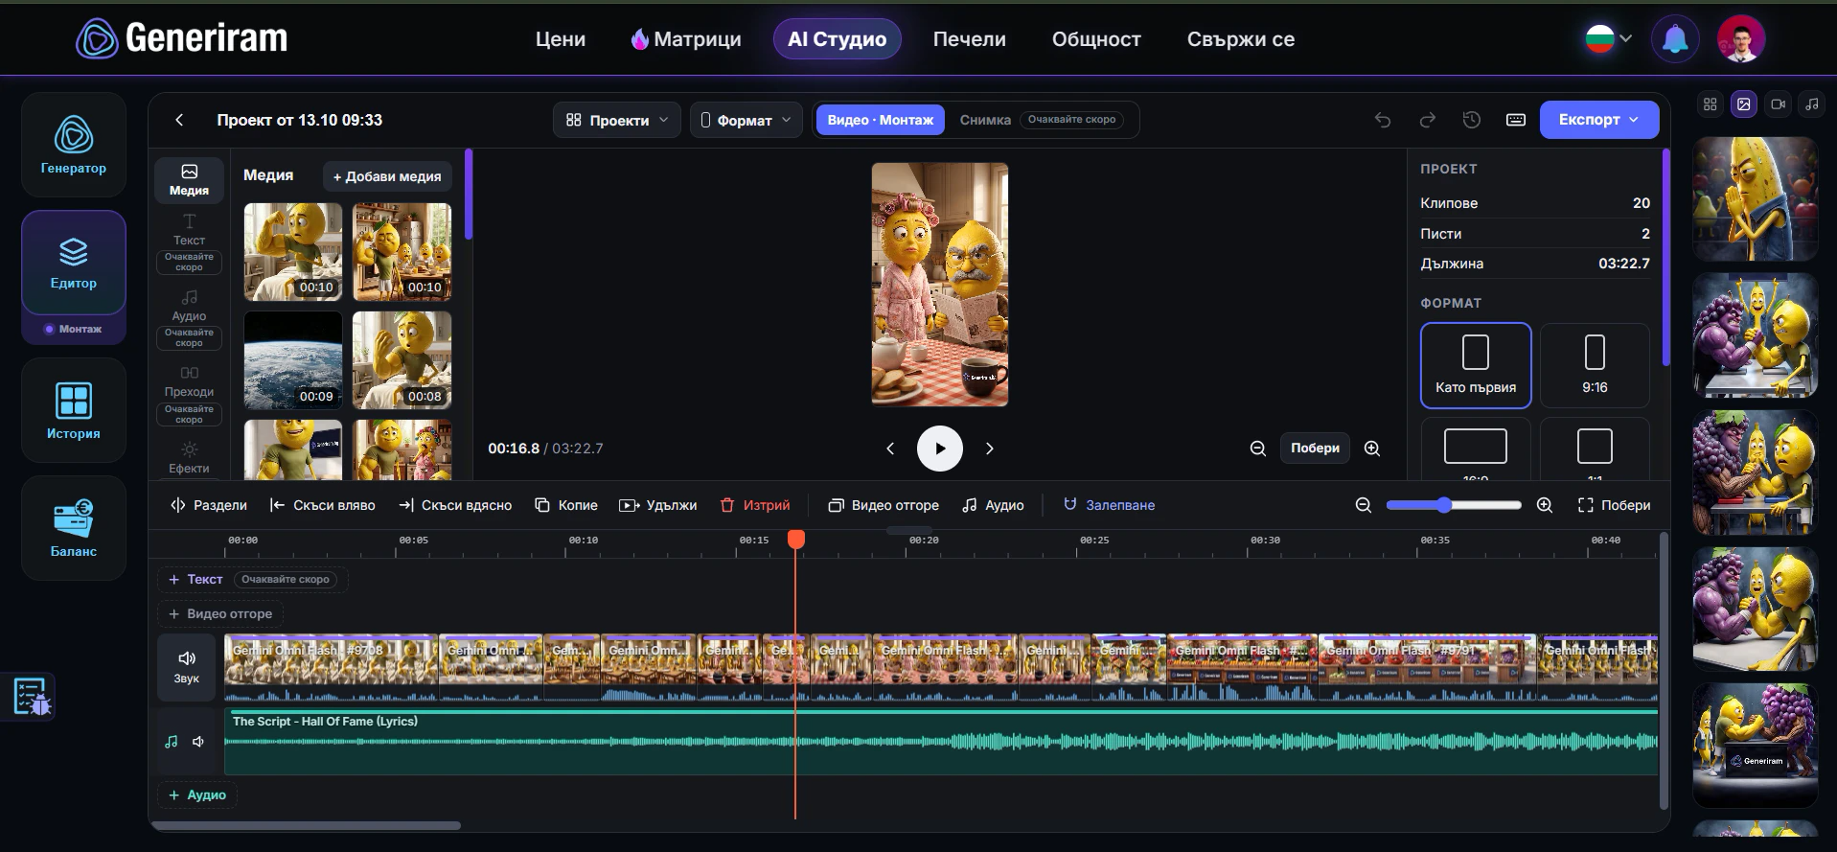Click the undo arrow icon

click(1382, 120)
